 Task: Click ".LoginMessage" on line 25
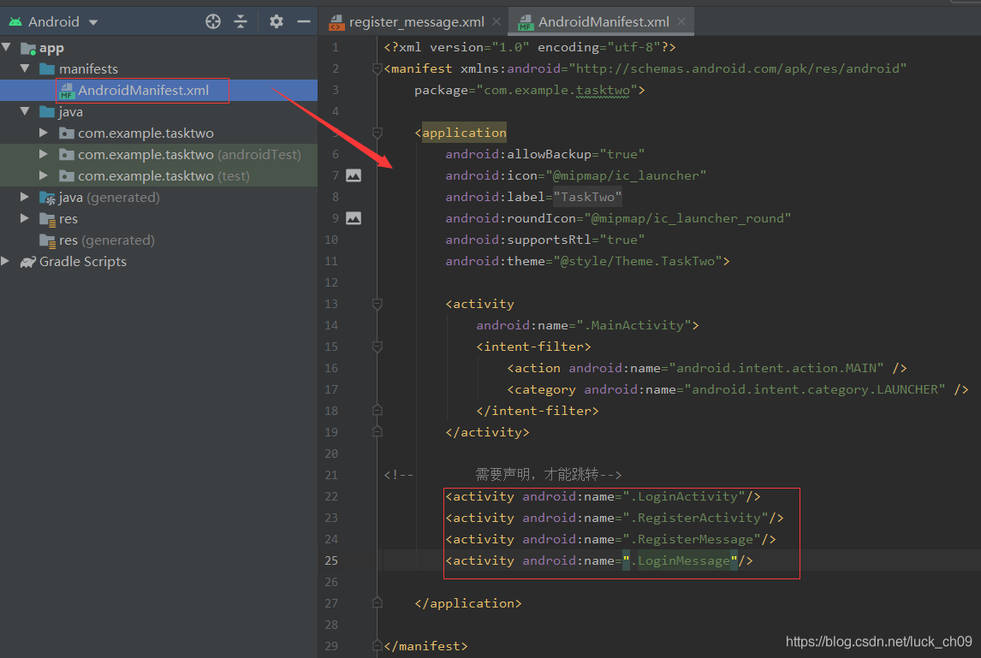680,560
